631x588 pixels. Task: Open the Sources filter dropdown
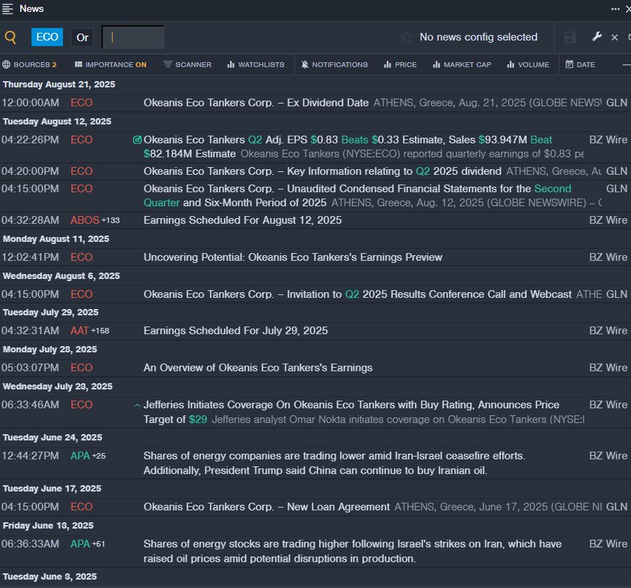[29, 65]
